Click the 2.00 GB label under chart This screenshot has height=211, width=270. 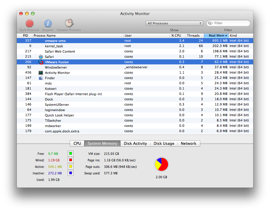point(162,177)
